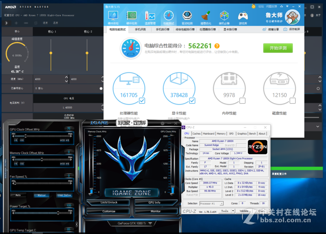
Task: Click the speedometer gauge icon beside total score
Action: tap(131, 48)
